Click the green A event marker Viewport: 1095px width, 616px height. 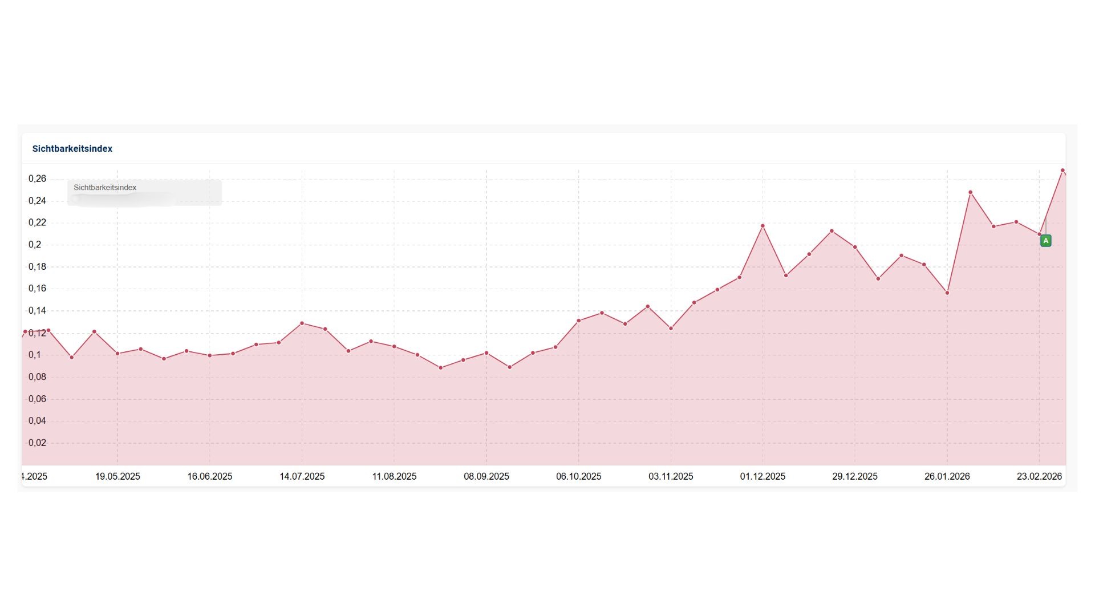coord(1046,240)
